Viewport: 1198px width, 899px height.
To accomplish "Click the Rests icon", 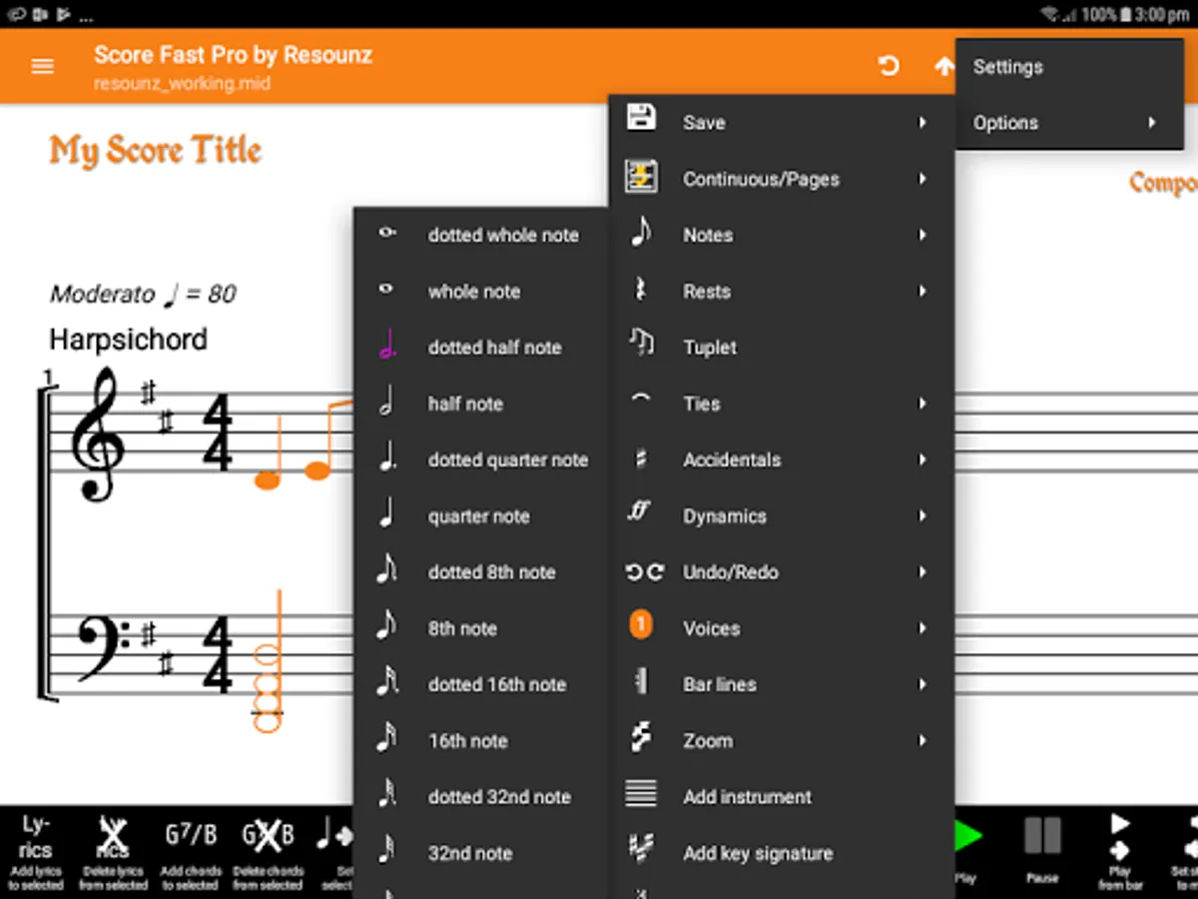I will 641,291.
